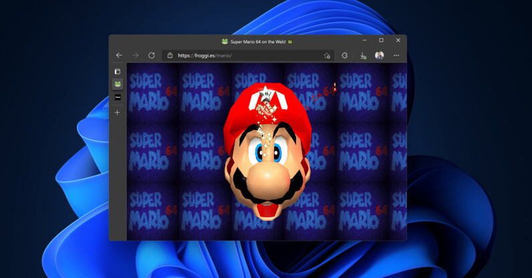This screenshot has width=532, height=278.
Task: Open the tab actions menu in sidebar
Action: pos(118,71)
